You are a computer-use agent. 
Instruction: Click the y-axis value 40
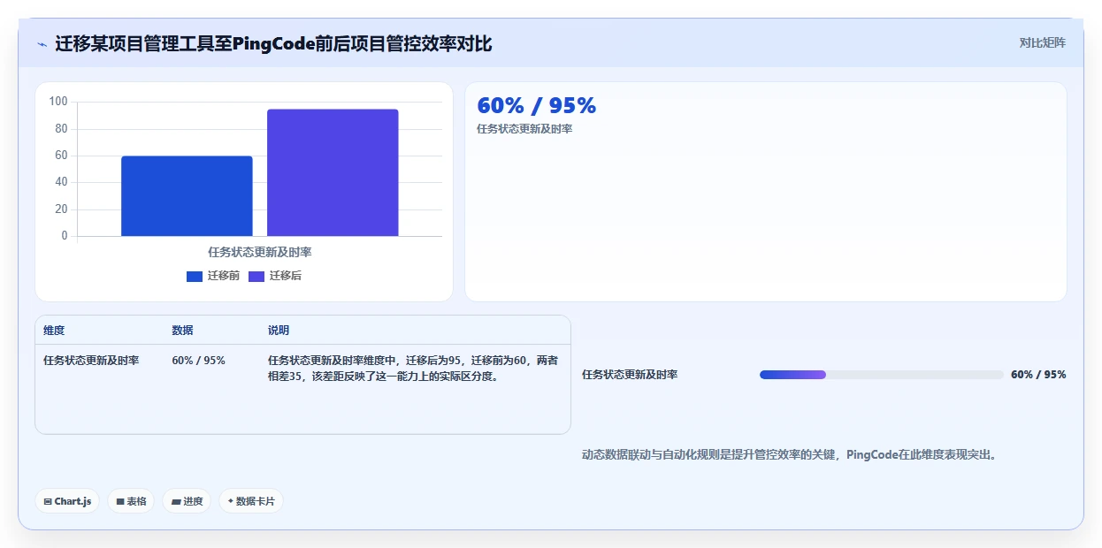tap(61, 182)
